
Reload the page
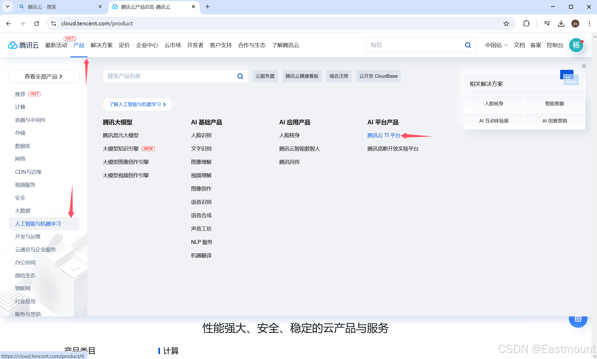[x=37, y=24]
